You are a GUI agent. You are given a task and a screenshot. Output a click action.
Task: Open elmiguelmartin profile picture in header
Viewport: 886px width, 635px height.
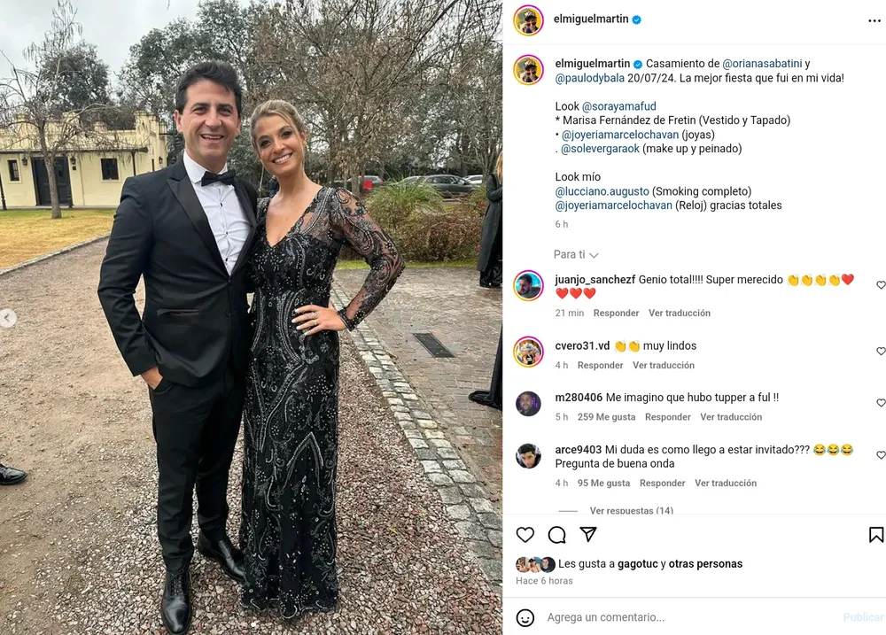point(528,20)
